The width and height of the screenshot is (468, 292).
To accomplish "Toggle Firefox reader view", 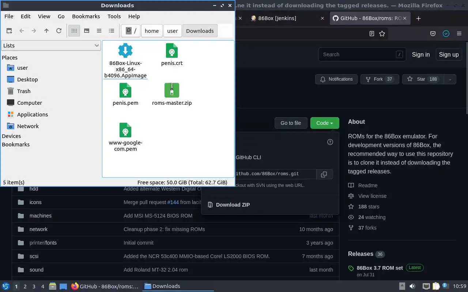I will point(371,34).
